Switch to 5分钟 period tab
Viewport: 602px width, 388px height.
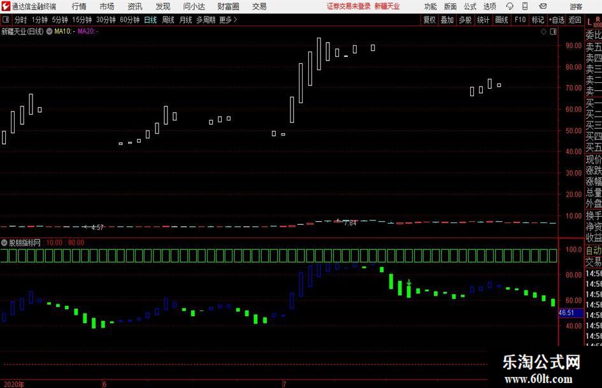coord(59,20)
